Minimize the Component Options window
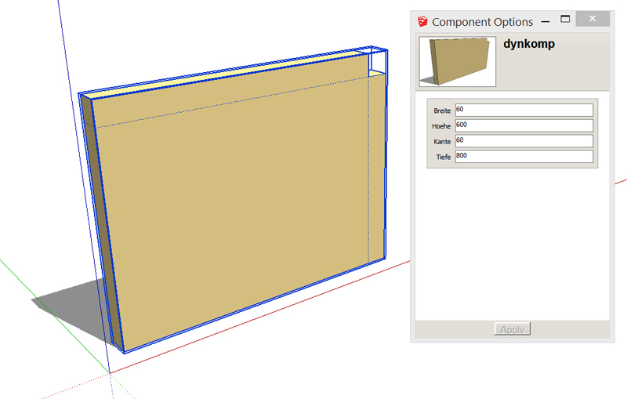The width and height of the screenshot is (627, 399). click(x=545, y=21)
